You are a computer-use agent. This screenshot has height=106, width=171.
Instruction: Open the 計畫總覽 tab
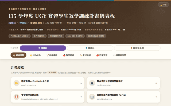(18, 55)
